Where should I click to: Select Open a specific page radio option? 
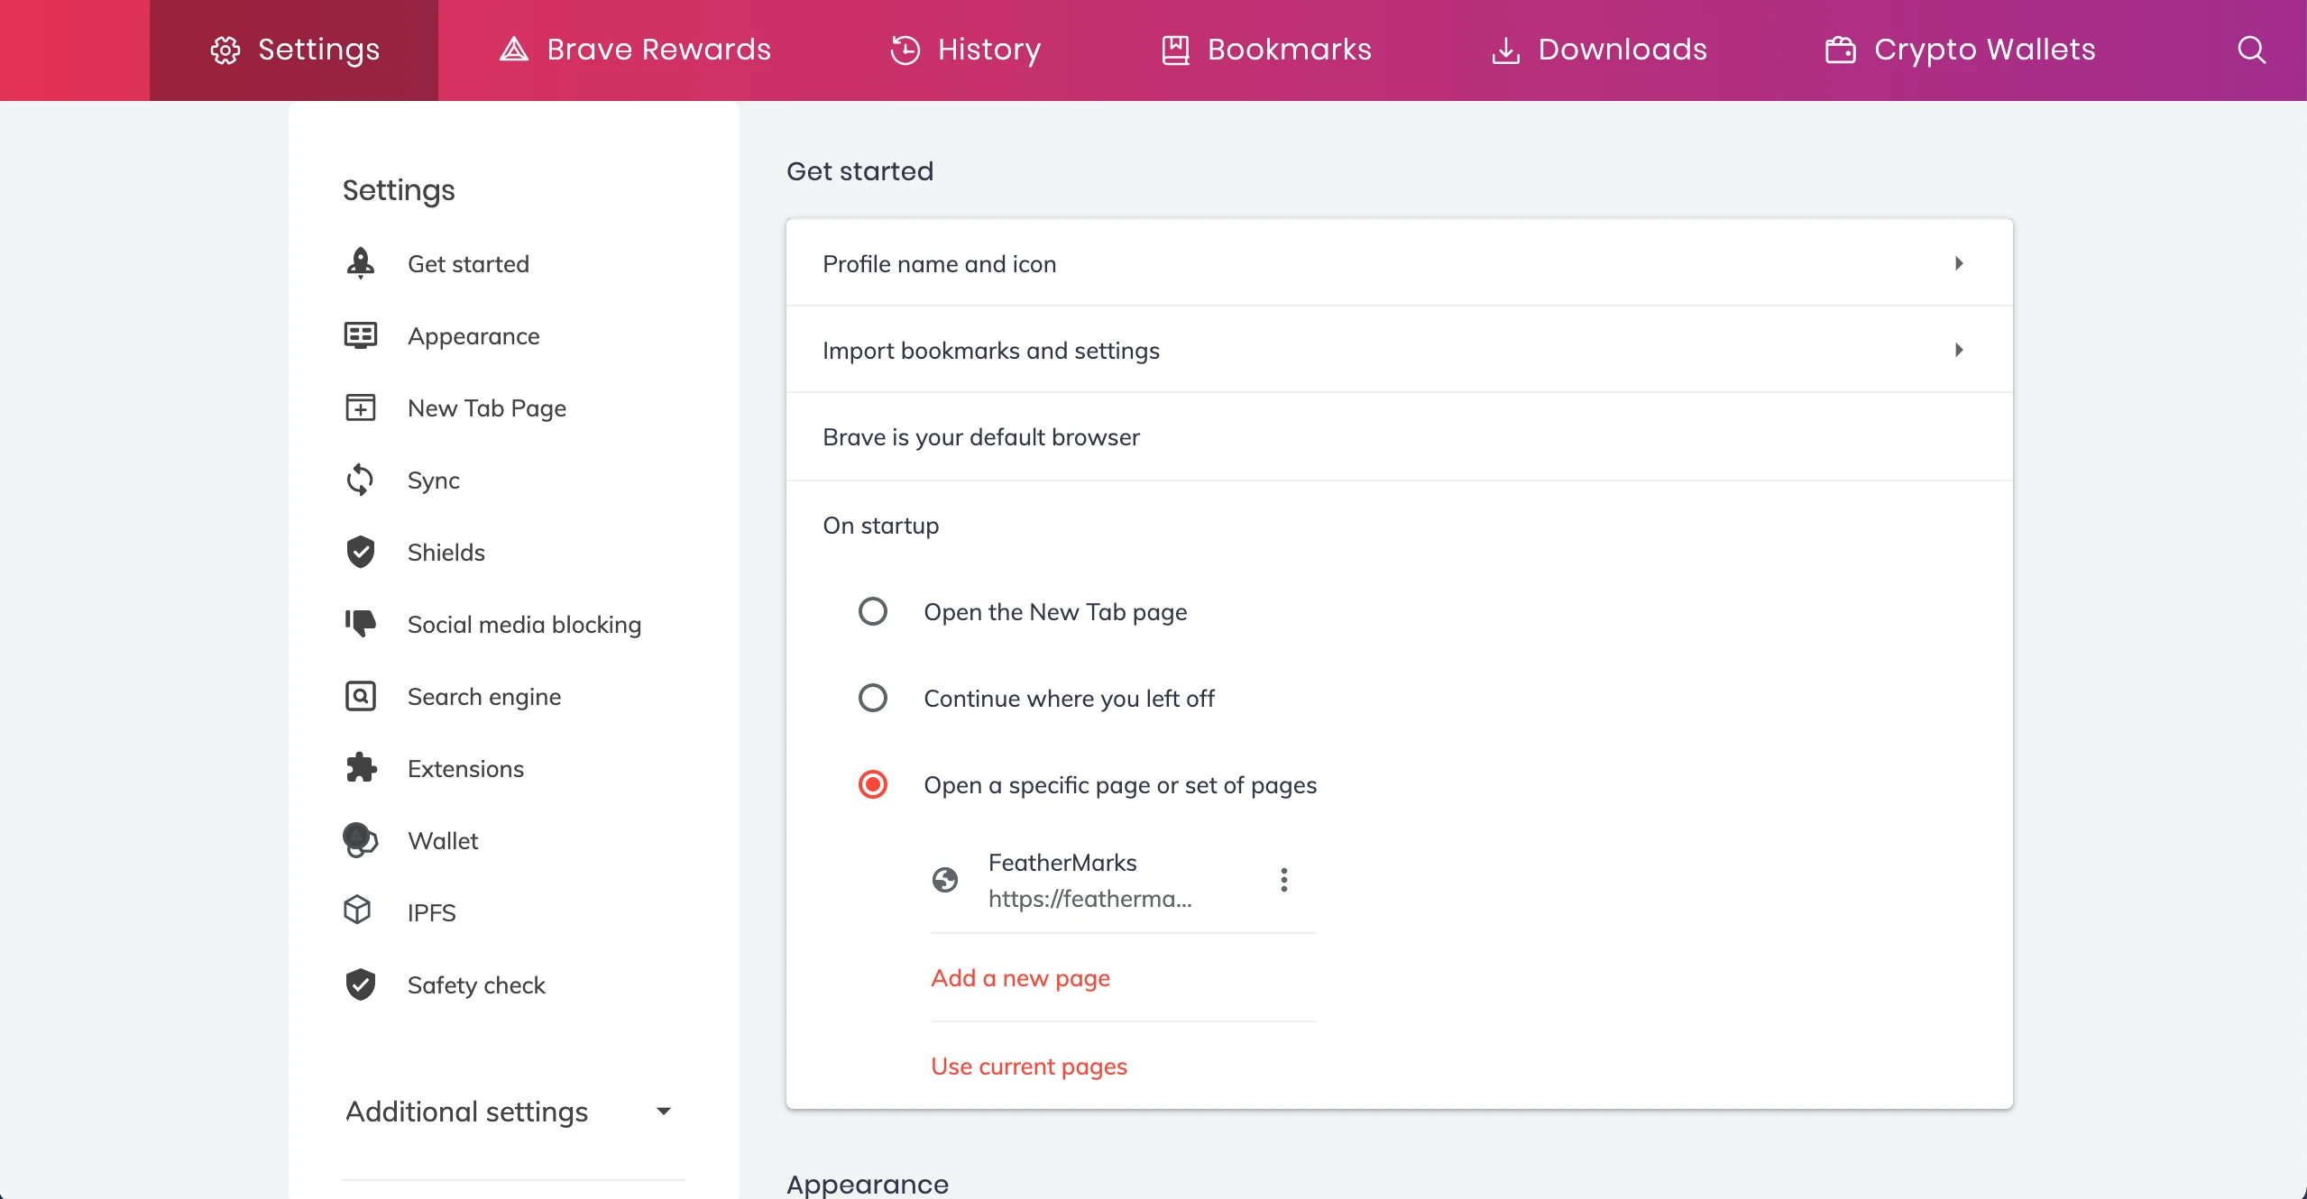point(872,785)
